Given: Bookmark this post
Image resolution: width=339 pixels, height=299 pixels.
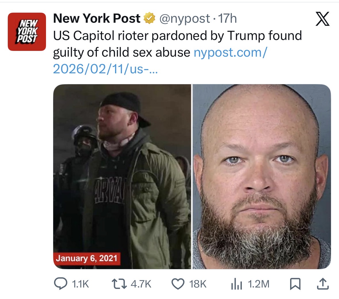Looking at the screenshot, I should click(x=295, y=284).
